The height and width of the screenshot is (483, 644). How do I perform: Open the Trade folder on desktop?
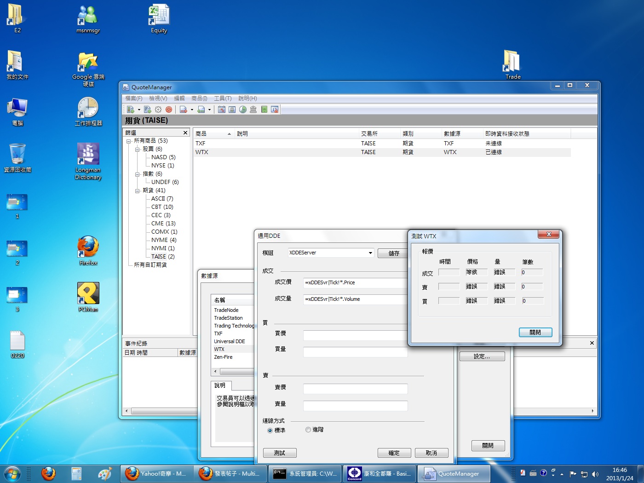click(513, 64)
